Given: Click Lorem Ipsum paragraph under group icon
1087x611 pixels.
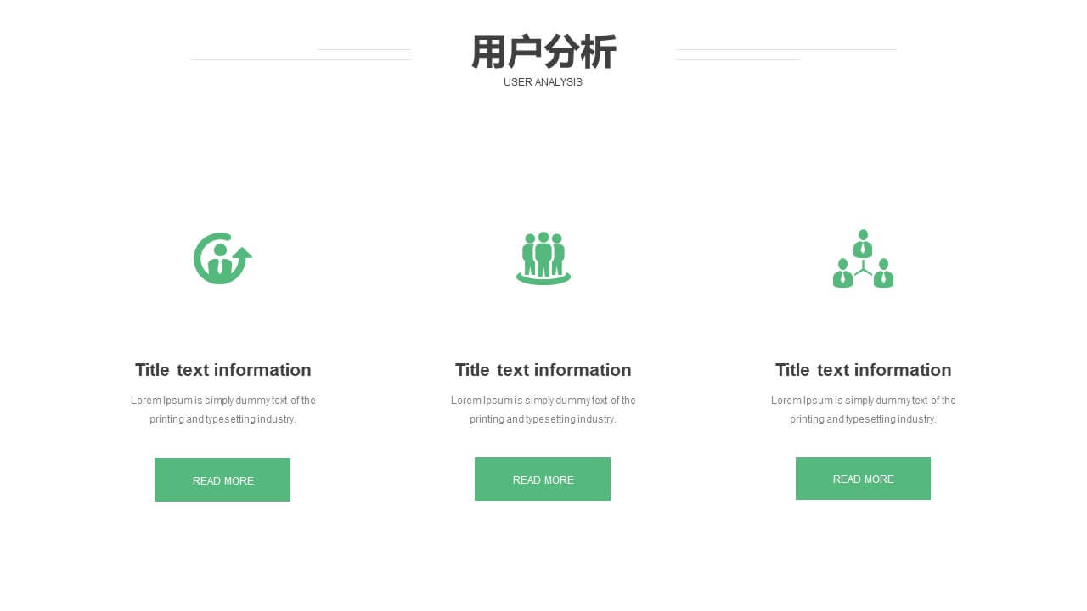Looking at the screenshot, I should coord(543,410).
